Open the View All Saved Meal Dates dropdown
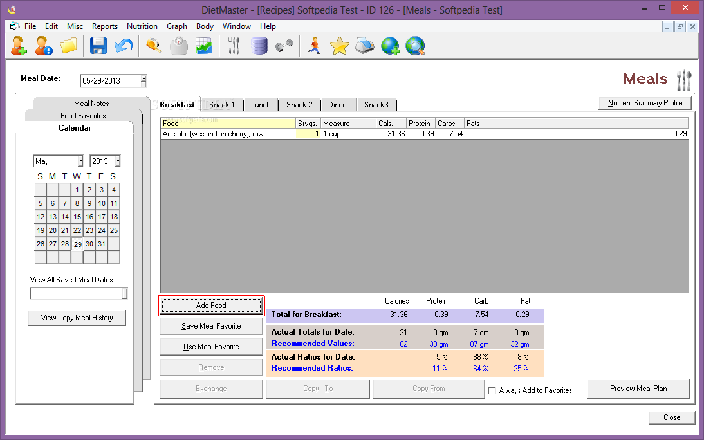The image size is (704, 440). (125, 293)
